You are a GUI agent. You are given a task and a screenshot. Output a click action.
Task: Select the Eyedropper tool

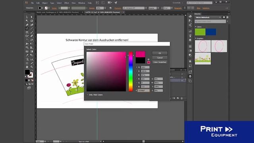click(27, 55)
